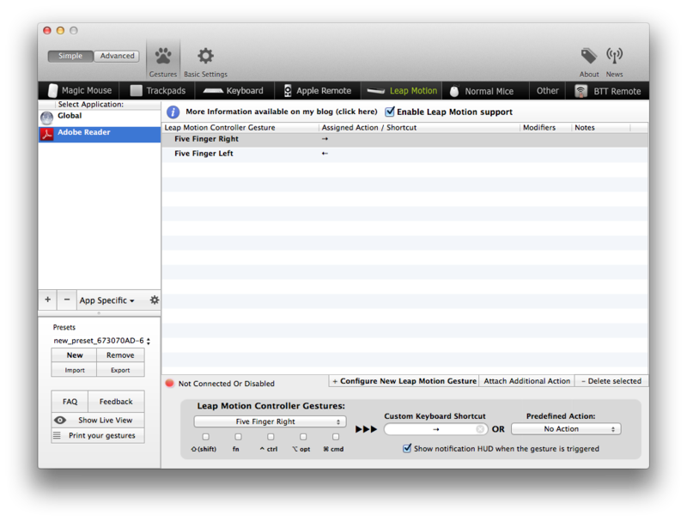Open the Gestures paw icon section
The height and width of the screenshot is (521, 687).
[163, 61]
